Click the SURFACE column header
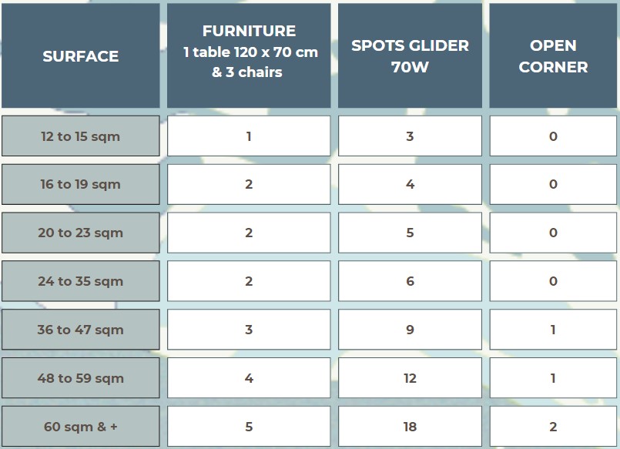 81,55
